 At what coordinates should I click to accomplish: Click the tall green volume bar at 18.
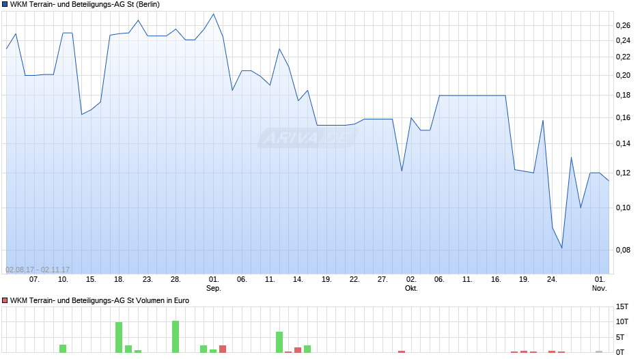point(119,338)
